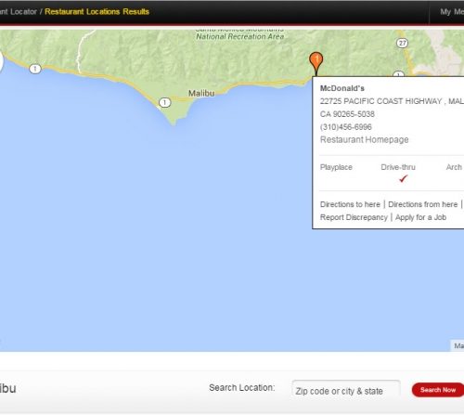Screen dimensions: 464x415
Task: Click the Playplace feature label
Action: click(336, 167)
